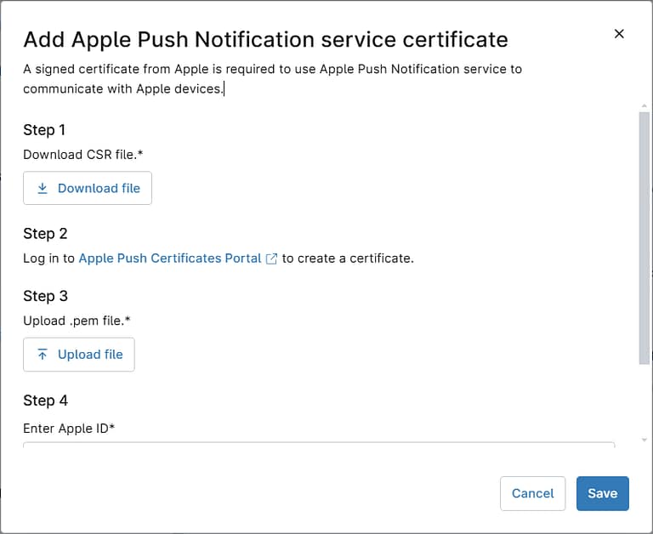The width and height of the screenshot is (653, 534).
Task: Click the Step 2 heading
Action: [45, 234]
